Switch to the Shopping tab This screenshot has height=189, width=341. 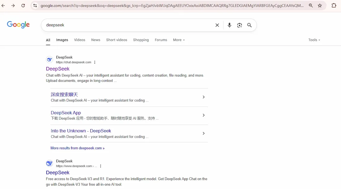point(141,40)
